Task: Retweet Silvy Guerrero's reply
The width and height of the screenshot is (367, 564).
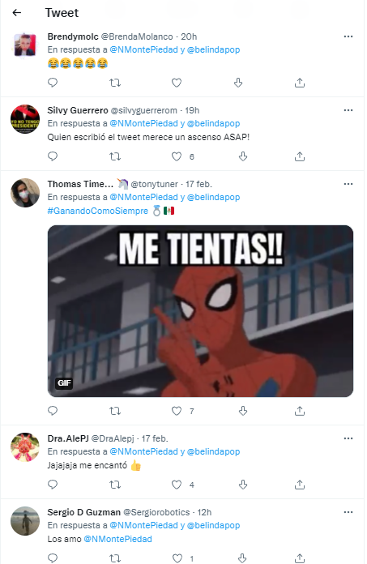Action: (115, 156)
